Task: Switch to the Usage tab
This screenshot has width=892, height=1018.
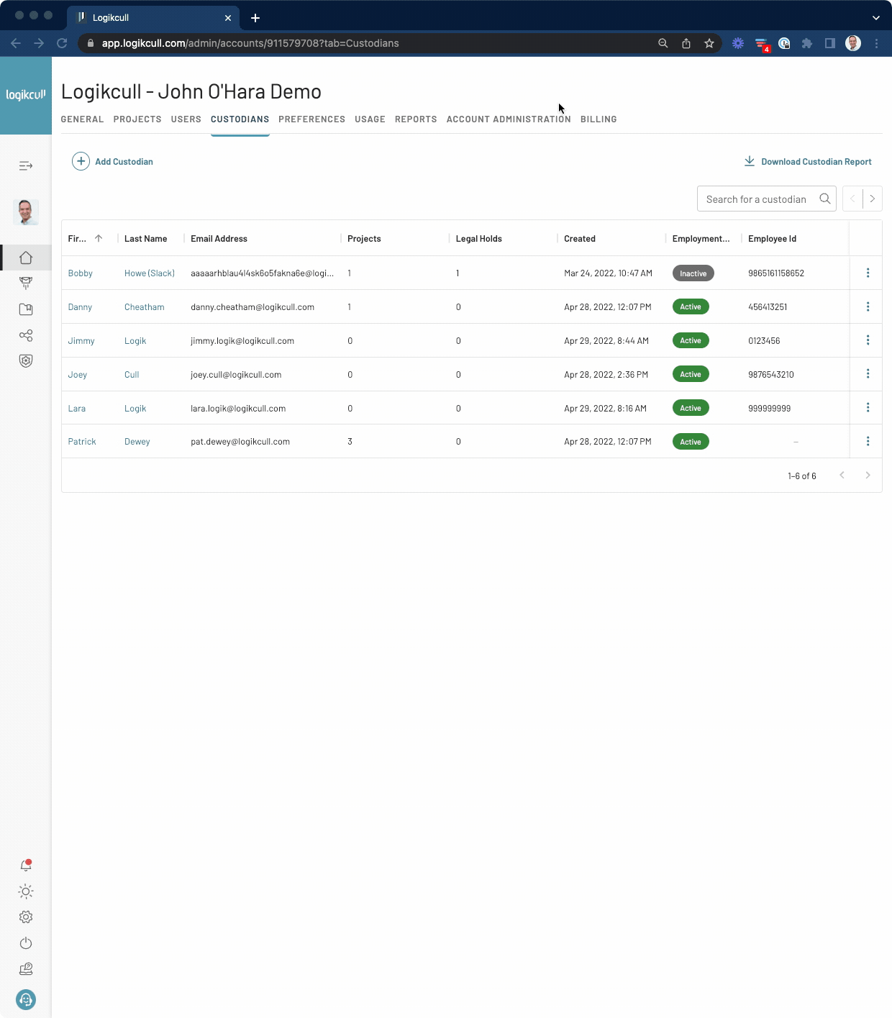Action: (370, 119)
